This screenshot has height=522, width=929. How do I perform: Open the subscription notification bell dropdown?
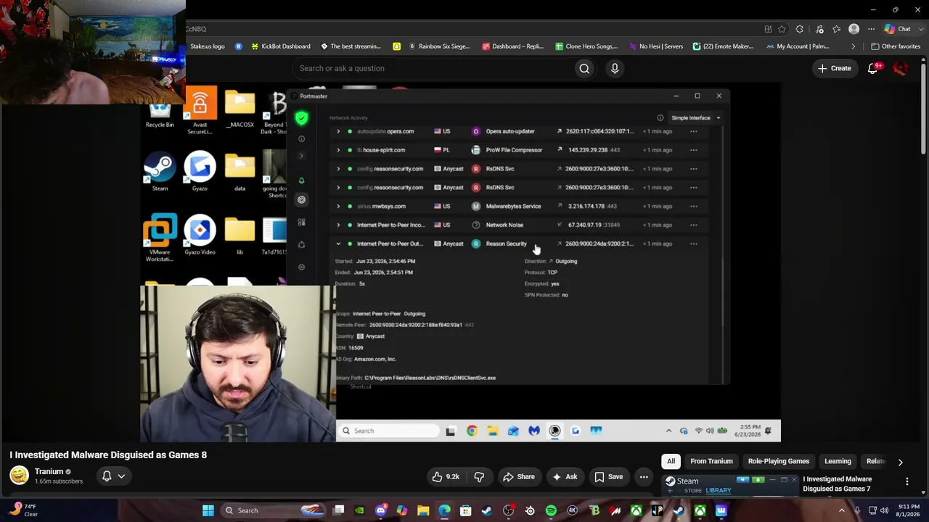coord(113,476)
